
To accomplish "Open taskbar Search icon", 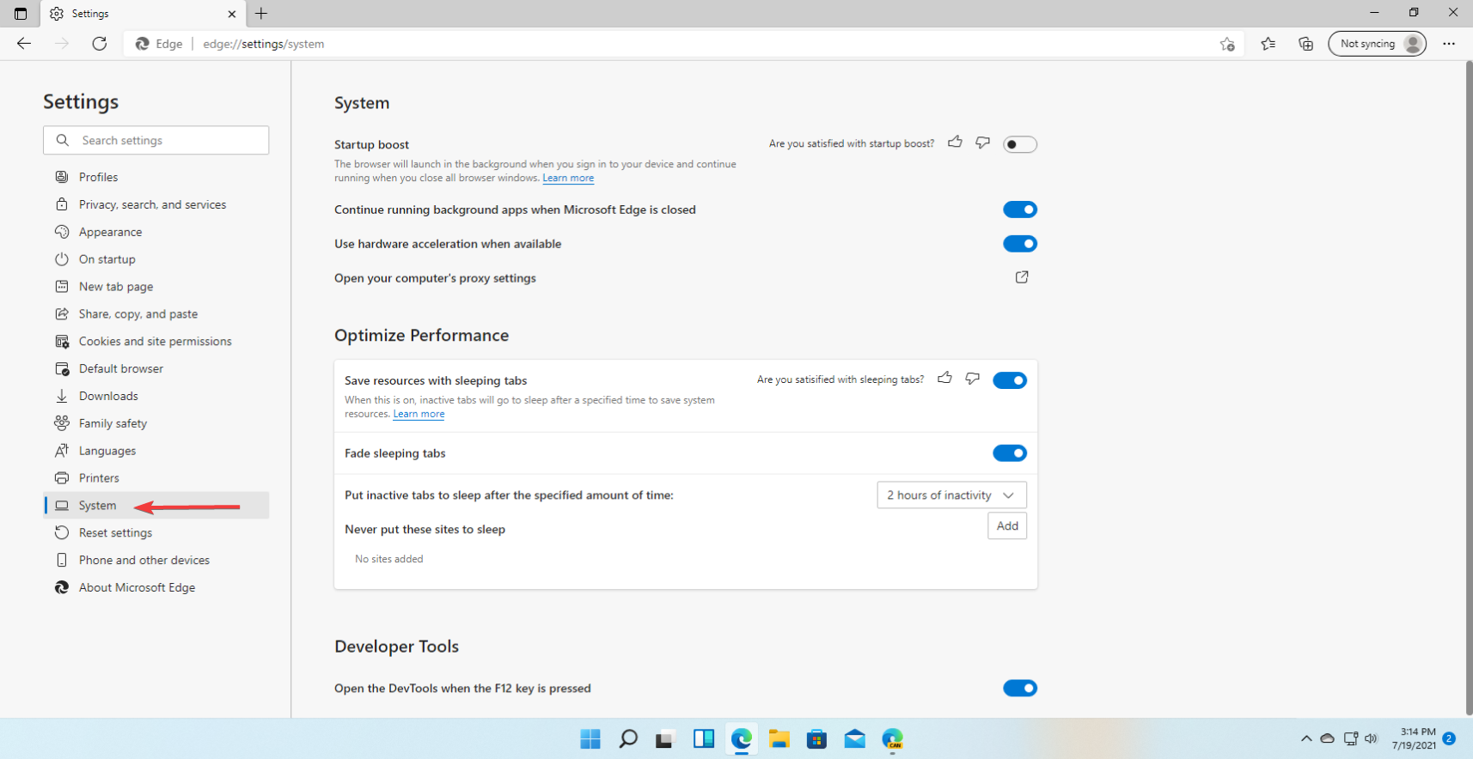I will (x=628, y=739).
